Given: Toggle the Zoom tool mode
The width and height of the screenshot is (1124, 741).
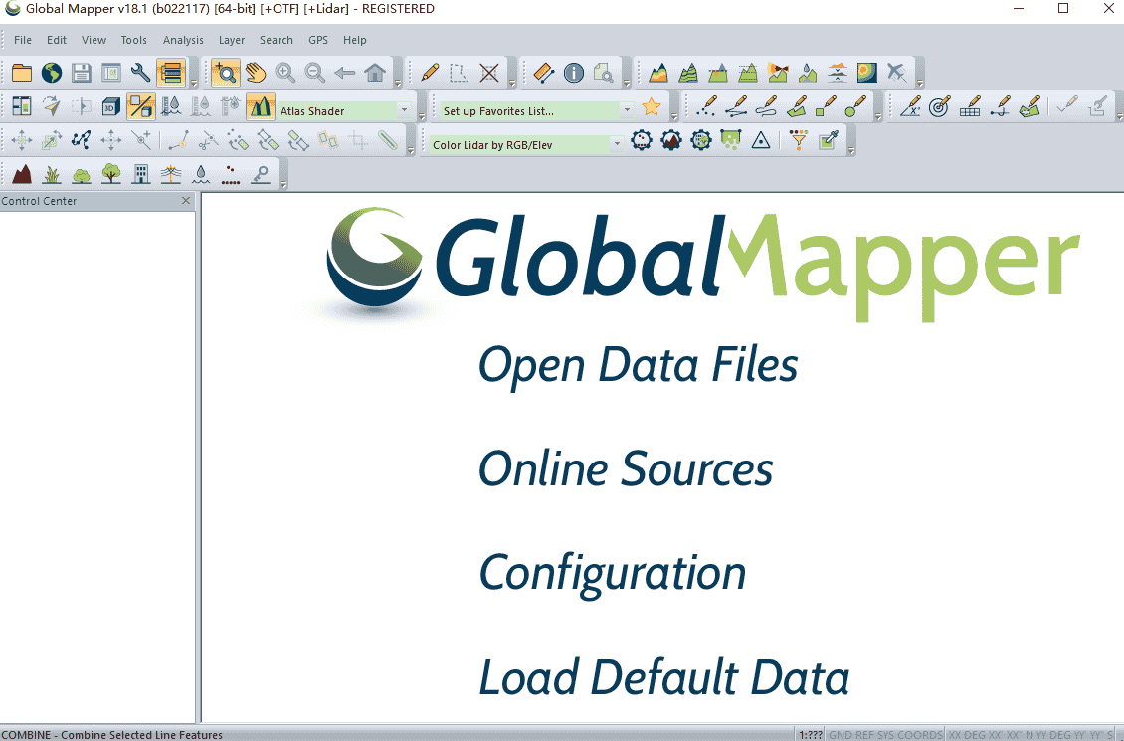Looking at the screenshot, I should click(x=226, y=73).
